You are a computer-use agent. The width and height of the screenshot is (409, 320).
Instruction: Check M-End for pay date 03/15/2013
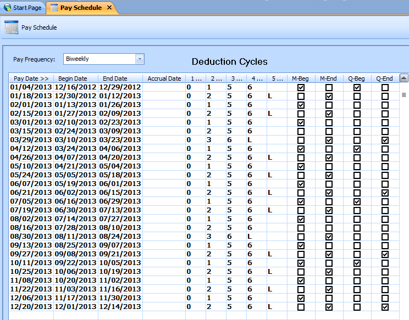click(329, 131)
